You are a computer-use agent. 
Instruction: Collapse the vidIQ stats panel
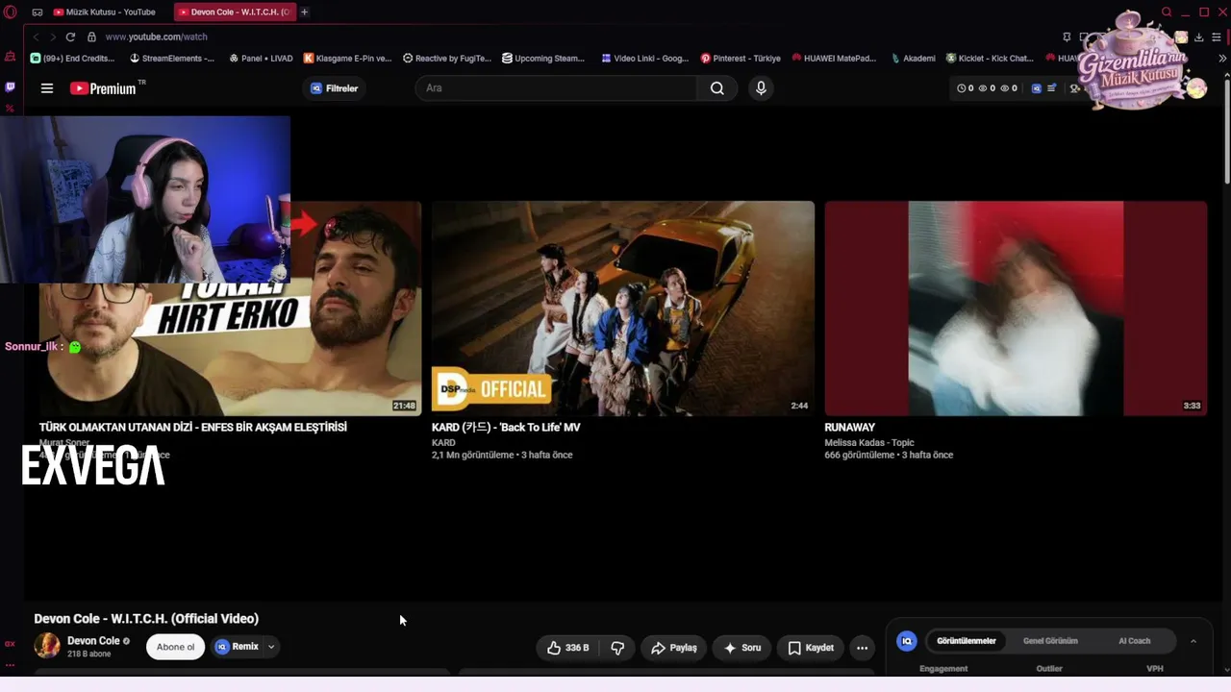[1193, 641]
